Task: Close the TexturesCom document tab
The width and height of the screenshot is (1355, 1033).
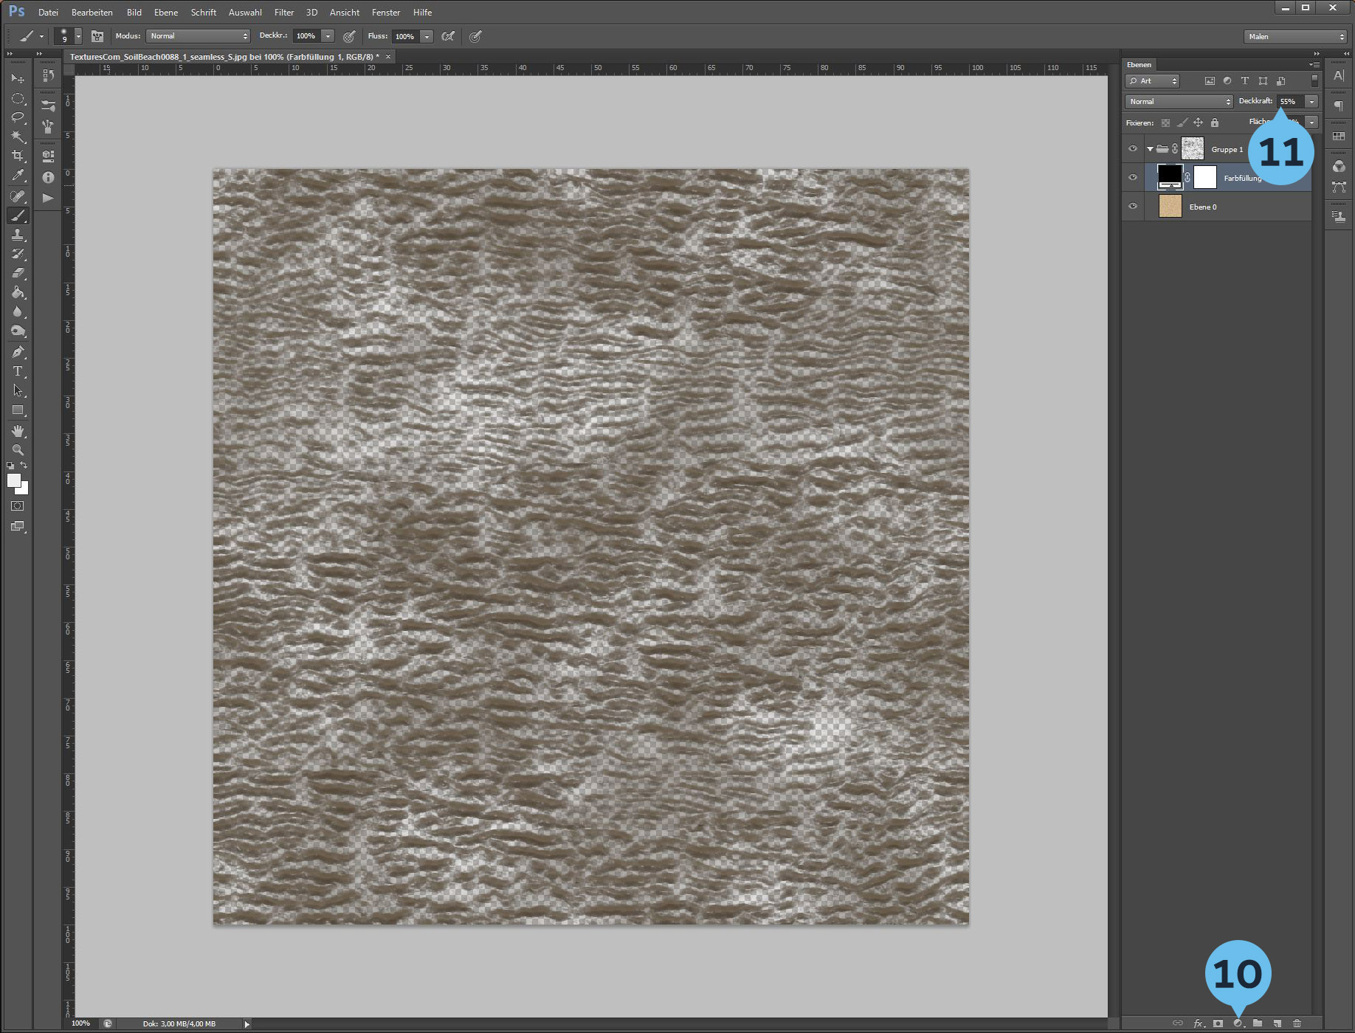Action: coord(388,57)
